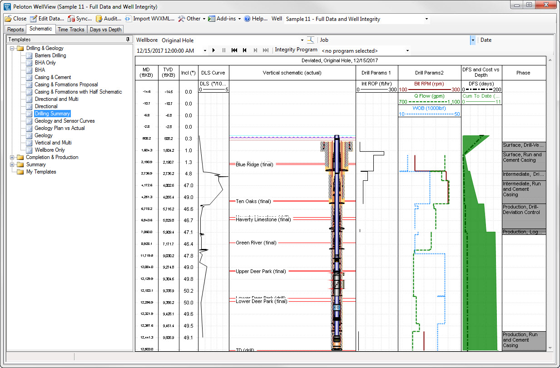Step to the previous date

(x=245, y=50)
